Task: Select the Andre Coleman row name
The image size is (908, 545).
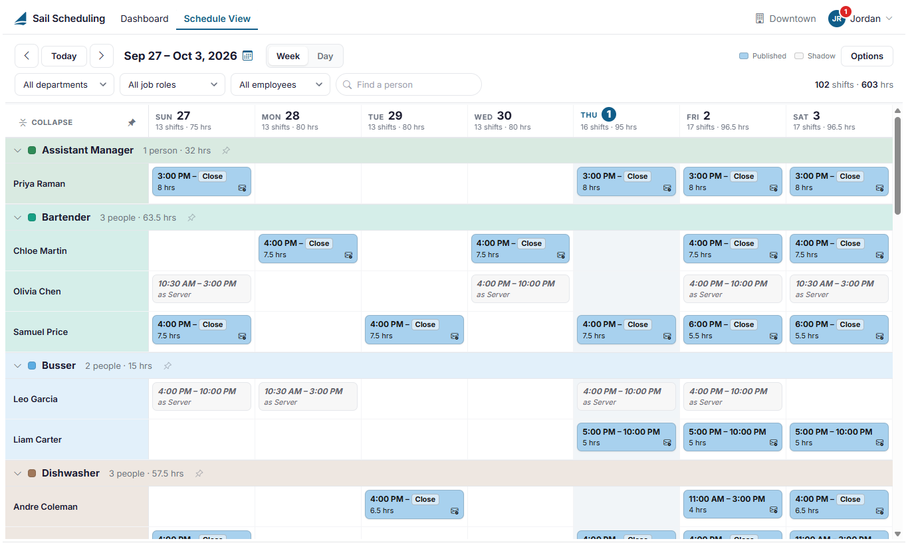Action: coord(45,506)
